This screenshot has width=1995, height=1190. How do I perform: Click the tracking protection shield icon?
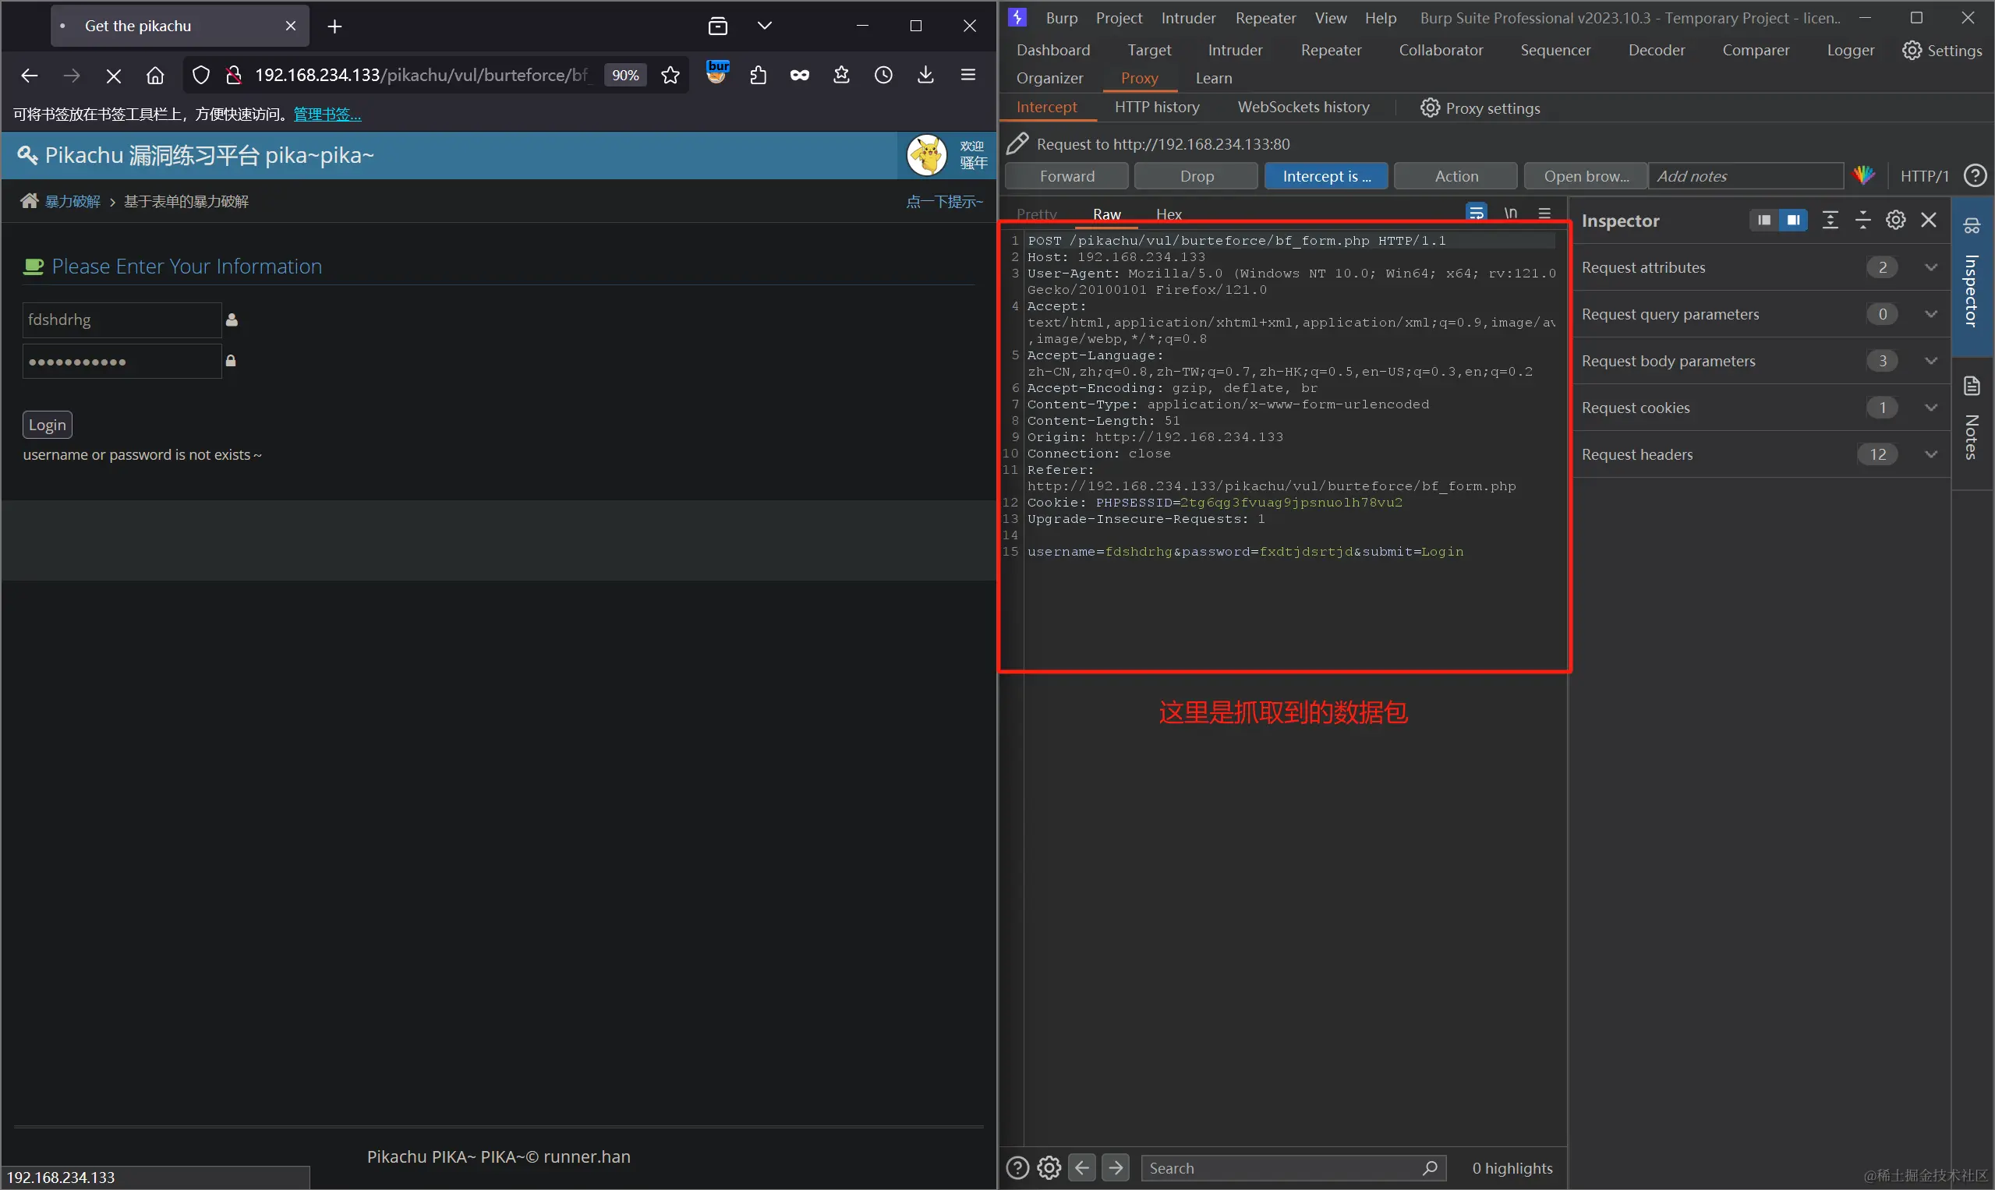tap(200, 76)
